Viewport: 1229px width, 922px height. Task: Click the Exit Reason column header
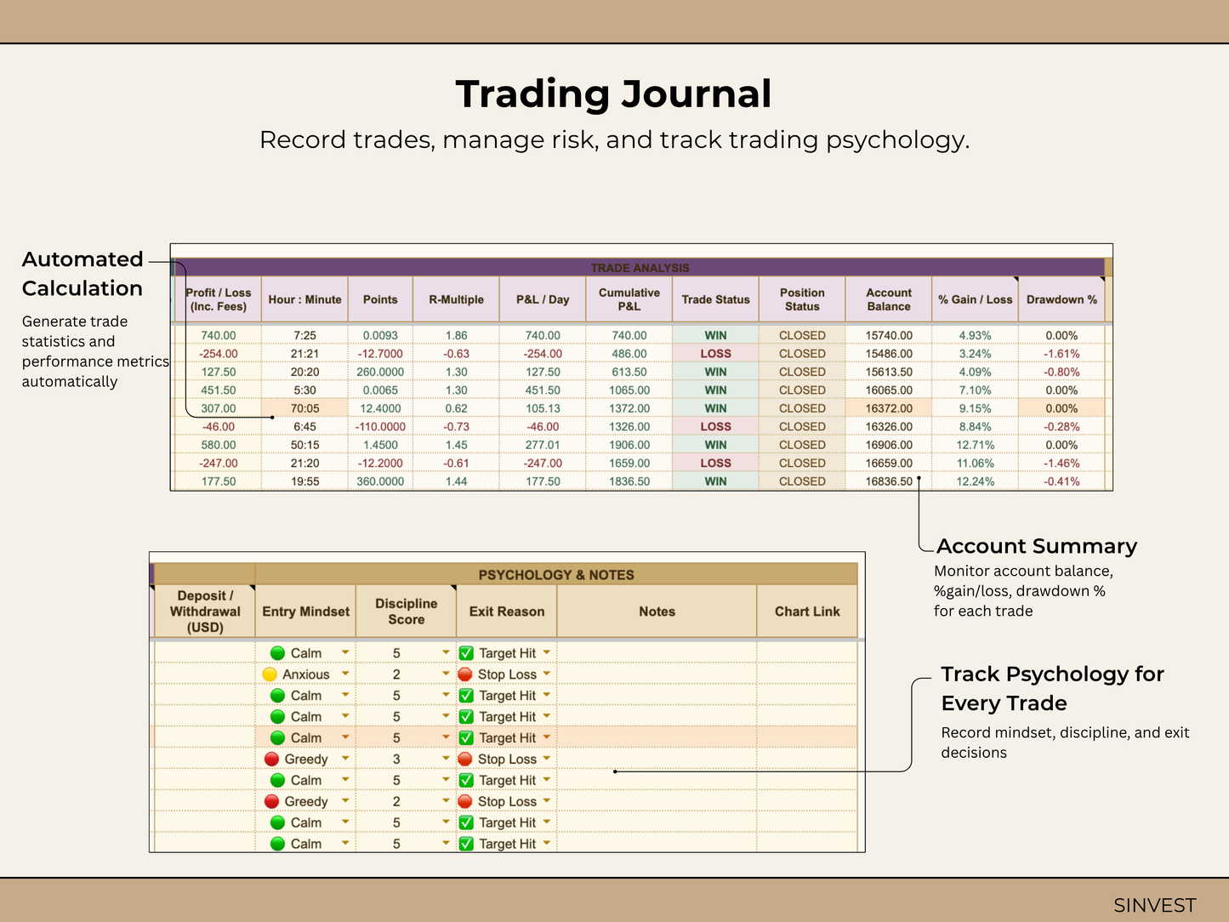(506, 612)
